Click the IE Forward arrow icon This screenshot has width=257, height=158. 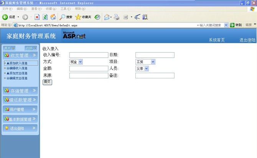point(25,17)
